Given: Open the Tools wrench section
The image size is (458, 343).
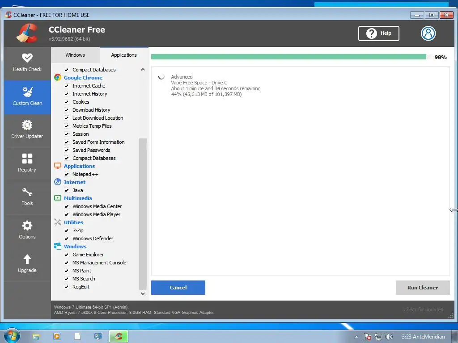Looking at the screenshot, I should (27, 197).
